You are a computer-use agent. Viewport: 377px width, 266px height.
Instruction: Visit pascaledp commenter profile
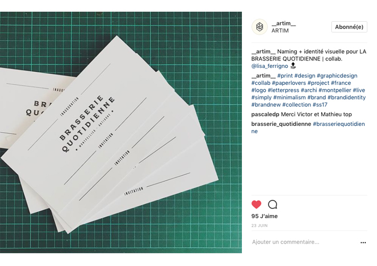tap(265, 115)
